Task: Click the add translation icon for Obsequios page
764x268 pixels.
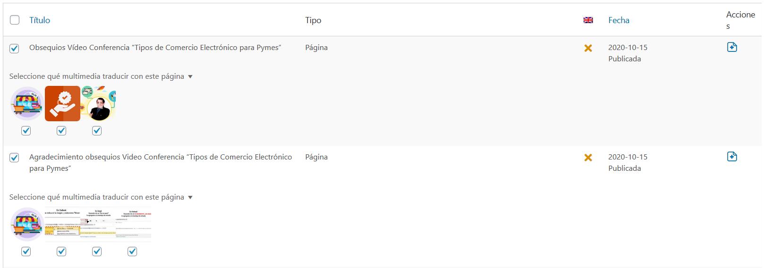Action: click(732, 47)
